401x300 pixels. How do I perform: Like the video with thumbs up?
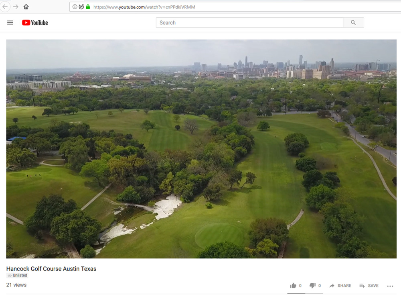tap(294, 286)
